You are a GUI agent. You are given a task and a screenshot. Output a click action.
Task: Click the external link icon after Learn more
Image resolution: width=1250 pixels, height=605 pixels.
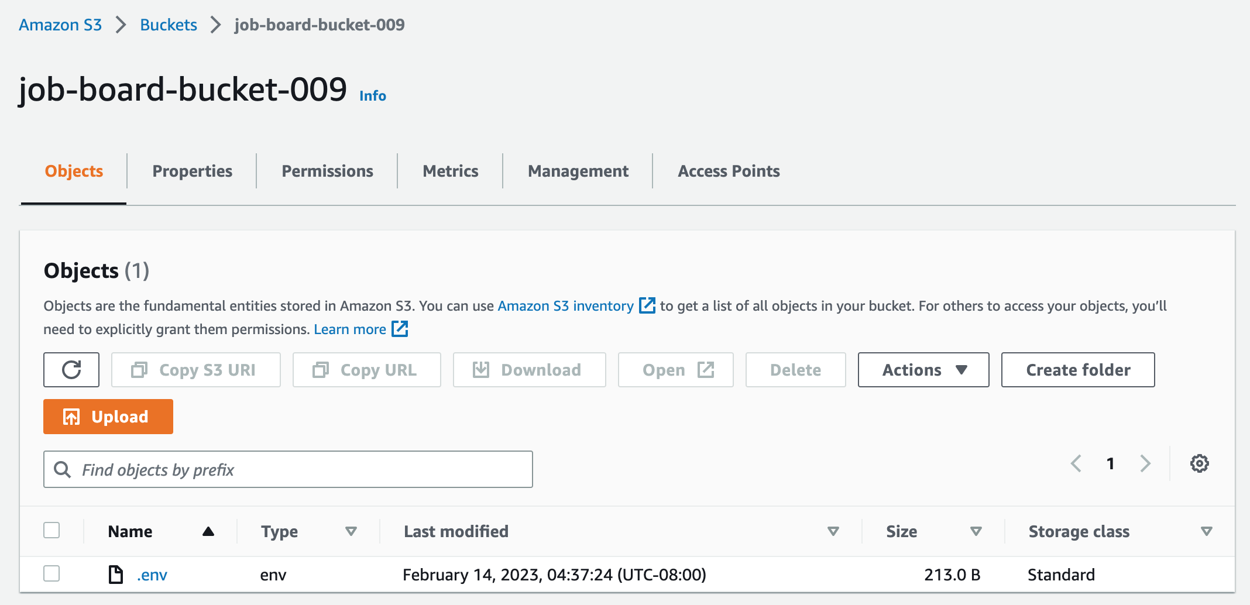coord(400,329)
